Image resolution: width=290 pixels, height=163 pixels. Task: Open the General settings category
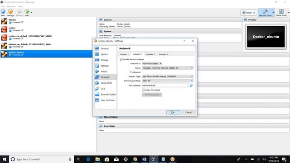coord(106,48)
